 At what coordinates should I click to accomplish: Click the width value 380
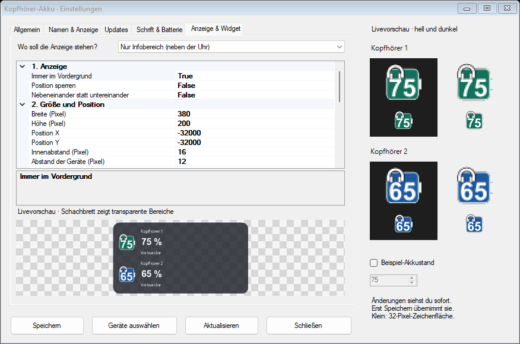pyautogui.click(x=184, y=114)
